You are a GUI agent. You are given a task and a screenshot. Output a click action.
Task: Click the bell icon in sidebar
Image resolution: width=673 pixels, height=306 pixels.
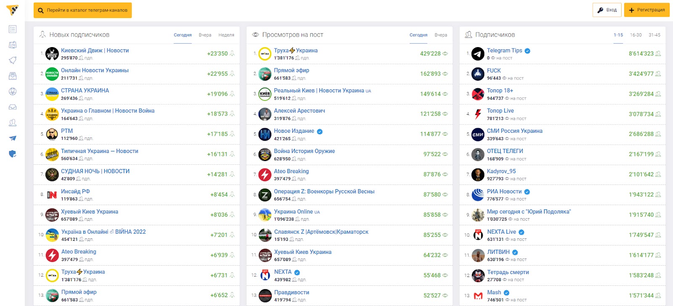[13, 60]
